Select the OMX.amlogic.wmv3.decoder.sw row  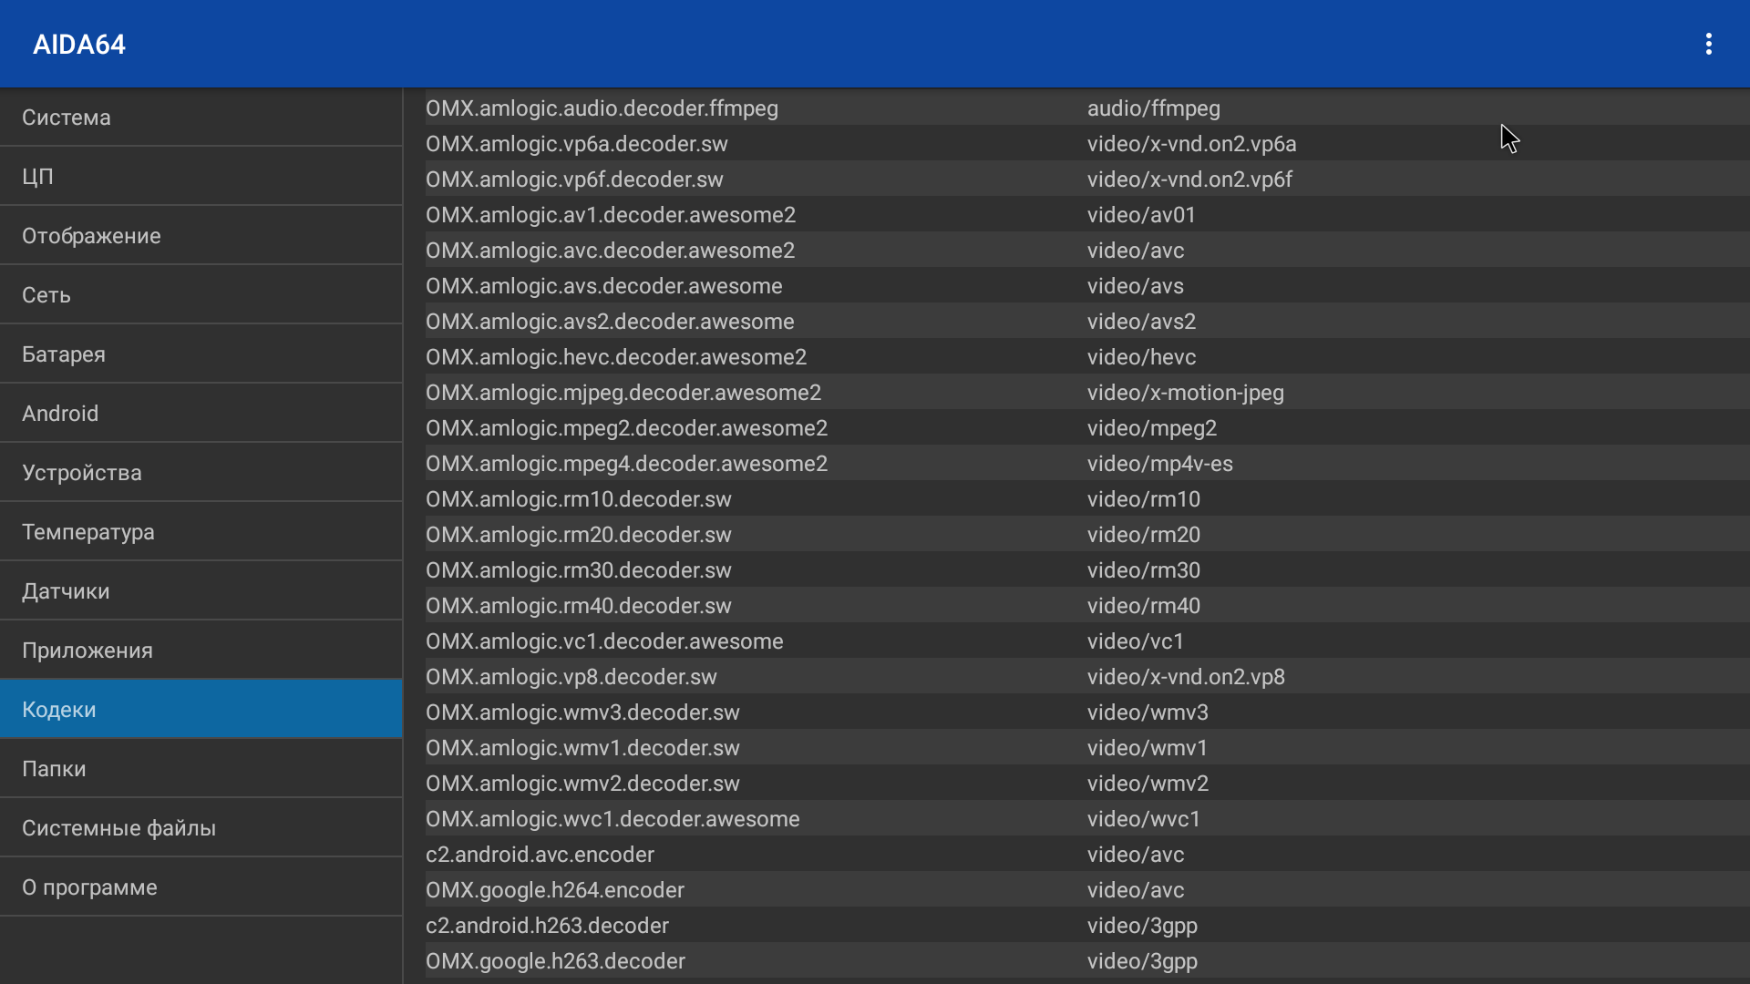pyautogui.click(x=1086, y=712)
